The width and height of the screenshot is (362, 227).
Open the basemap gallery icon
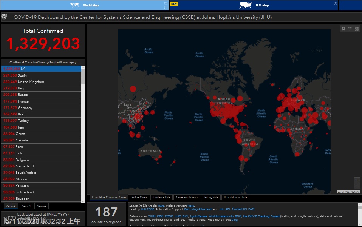(357, 29)
